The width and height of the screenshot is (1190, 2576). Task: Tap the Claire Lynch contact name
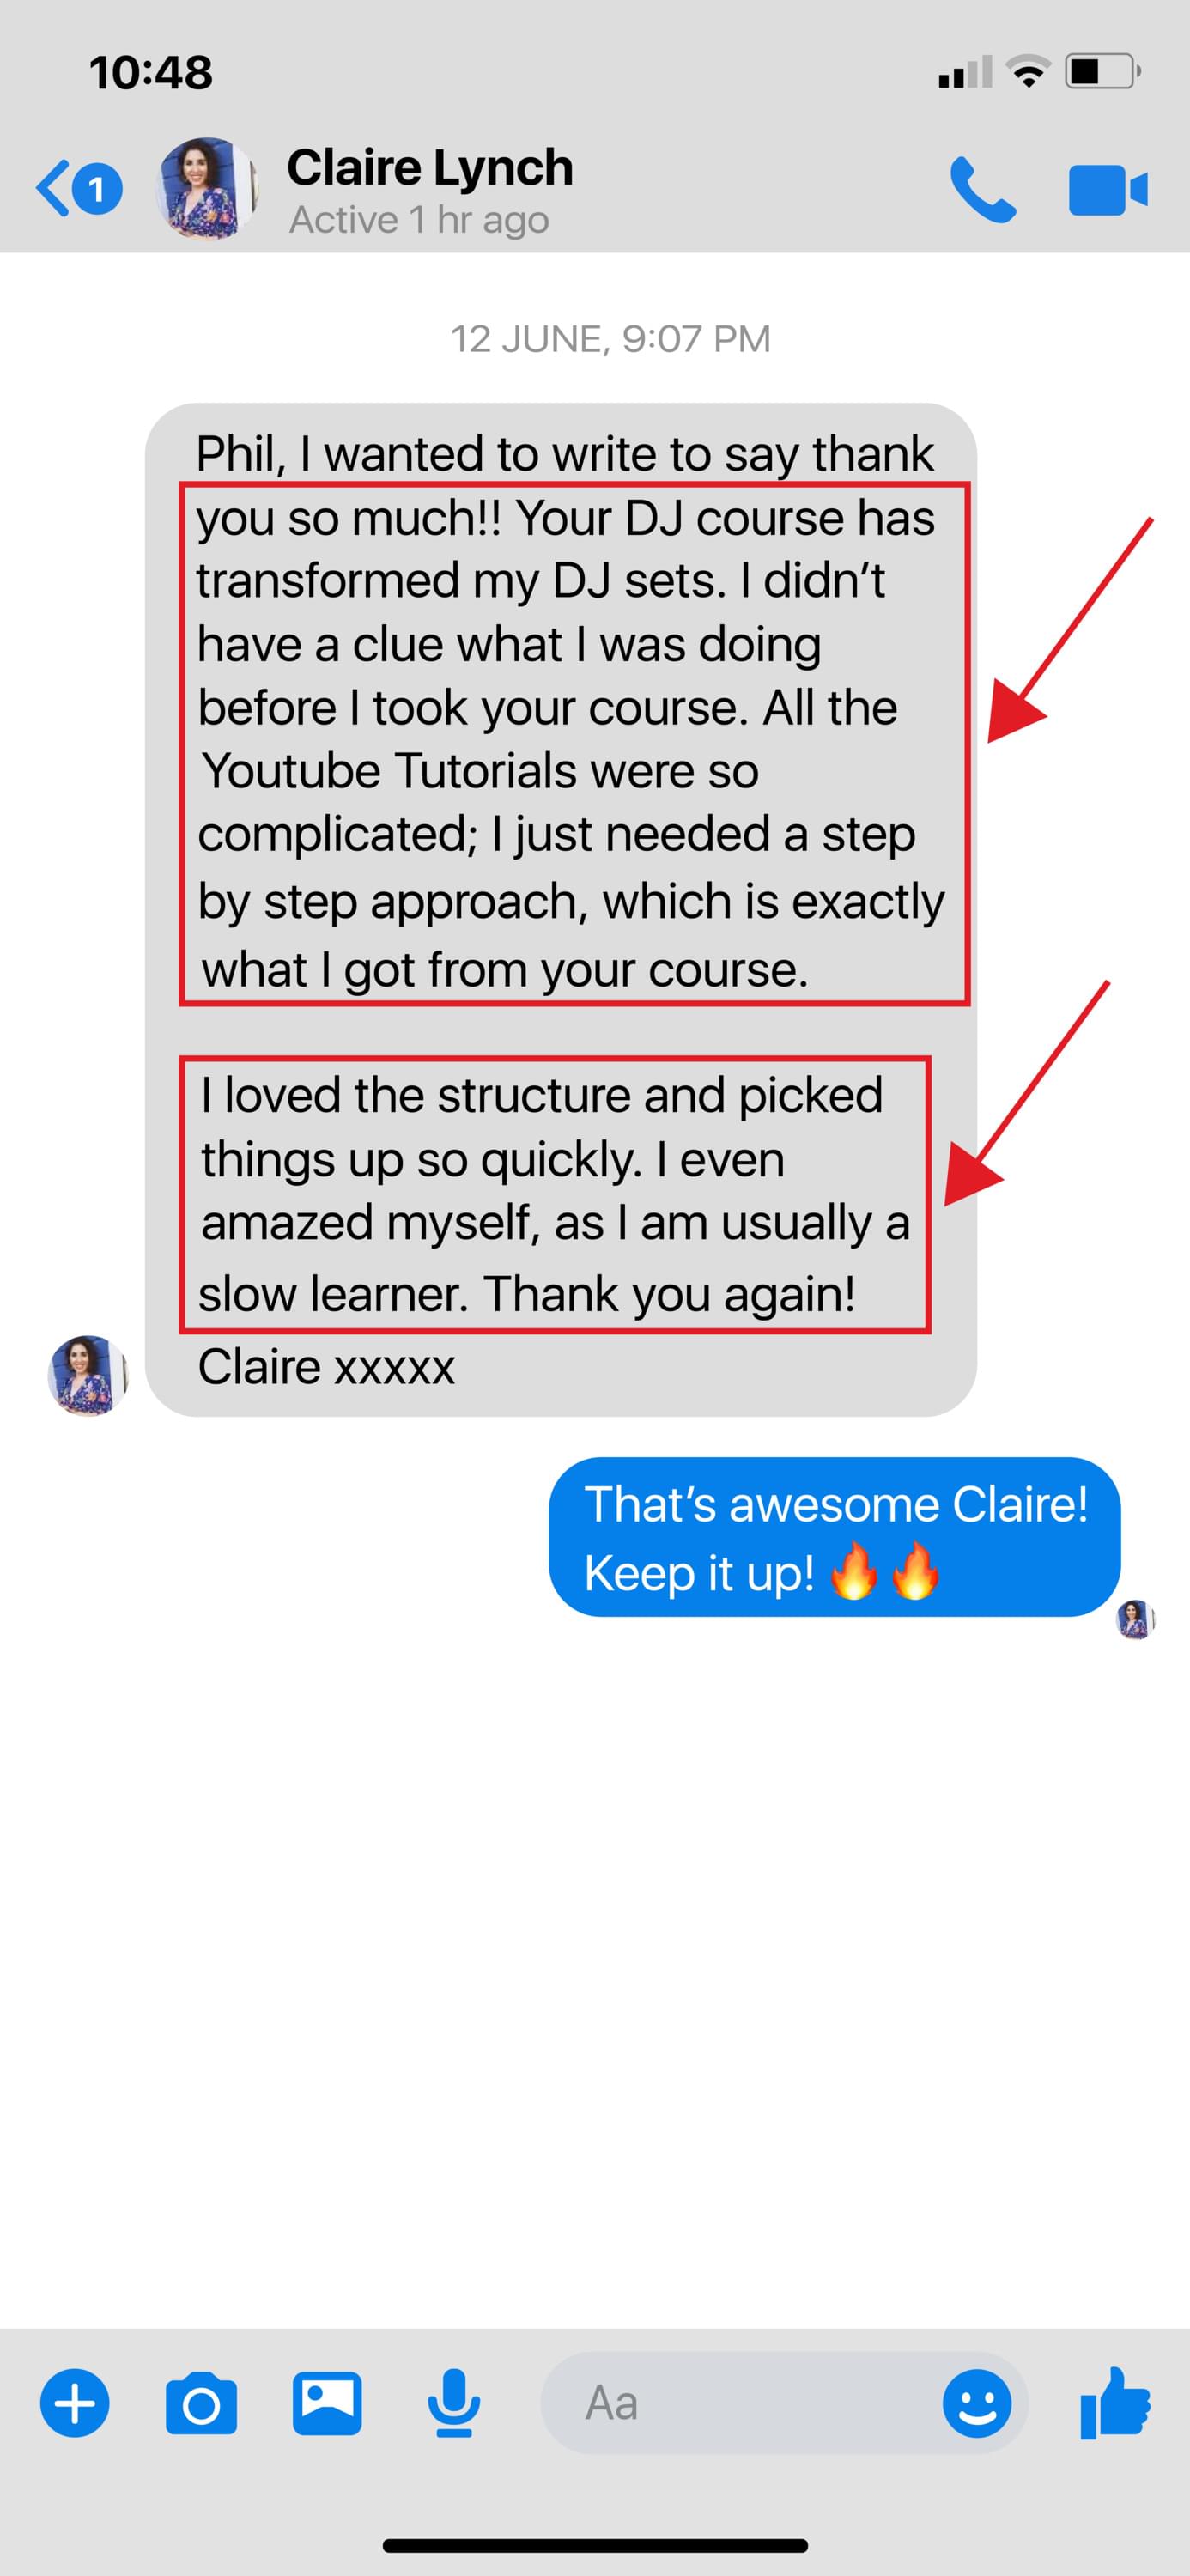tap(430, 167)
